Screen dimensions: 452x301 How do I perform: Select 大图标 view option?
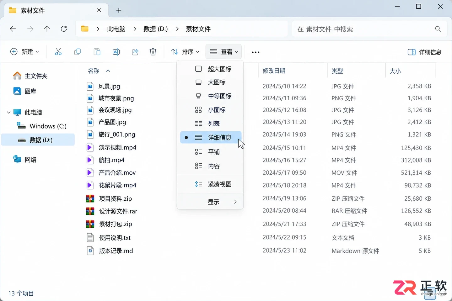tap(210, 82)
